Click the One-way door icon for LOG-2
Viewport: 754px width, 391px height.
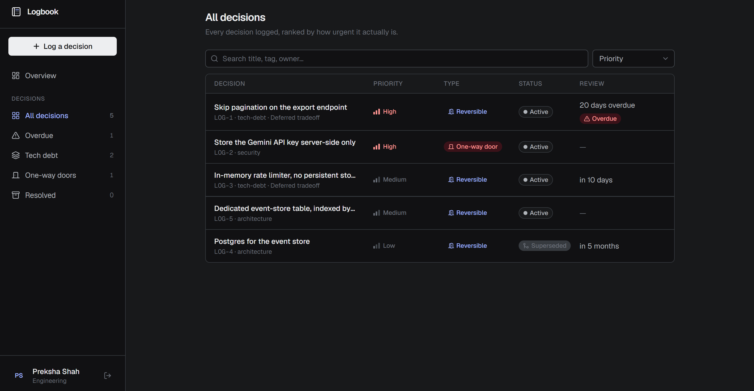pos(451,147)
